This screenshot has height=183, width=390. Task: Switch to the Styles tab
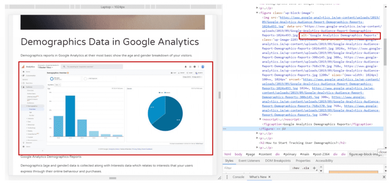pyautogui.click(x=229, y=161)
